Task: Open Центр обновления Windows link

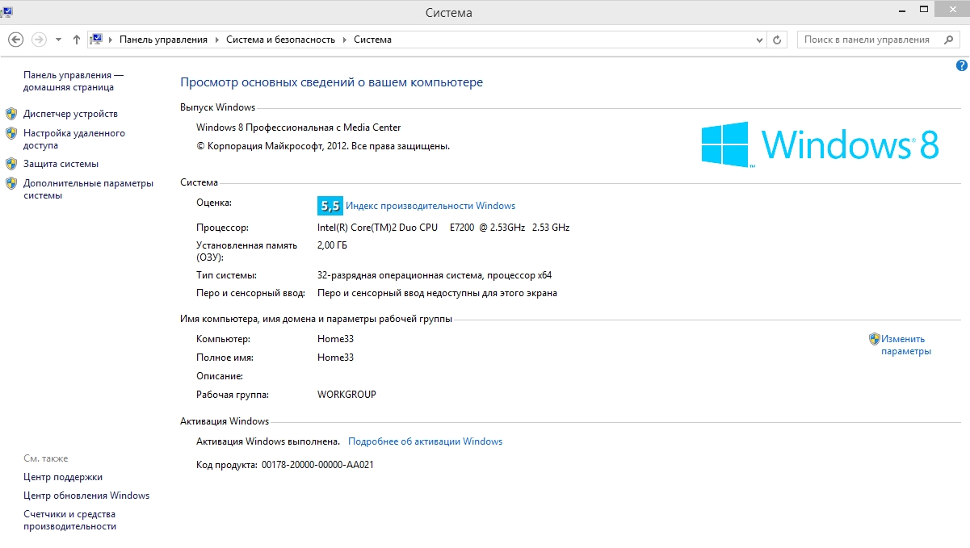Action: pos(86,496)
